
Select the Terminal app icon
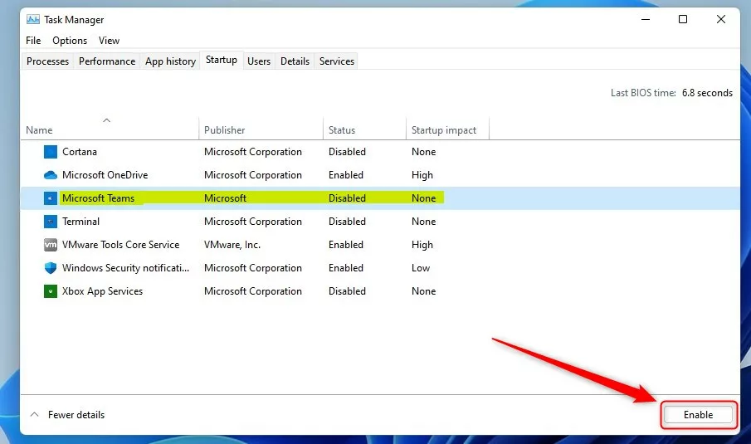[51, 222]
